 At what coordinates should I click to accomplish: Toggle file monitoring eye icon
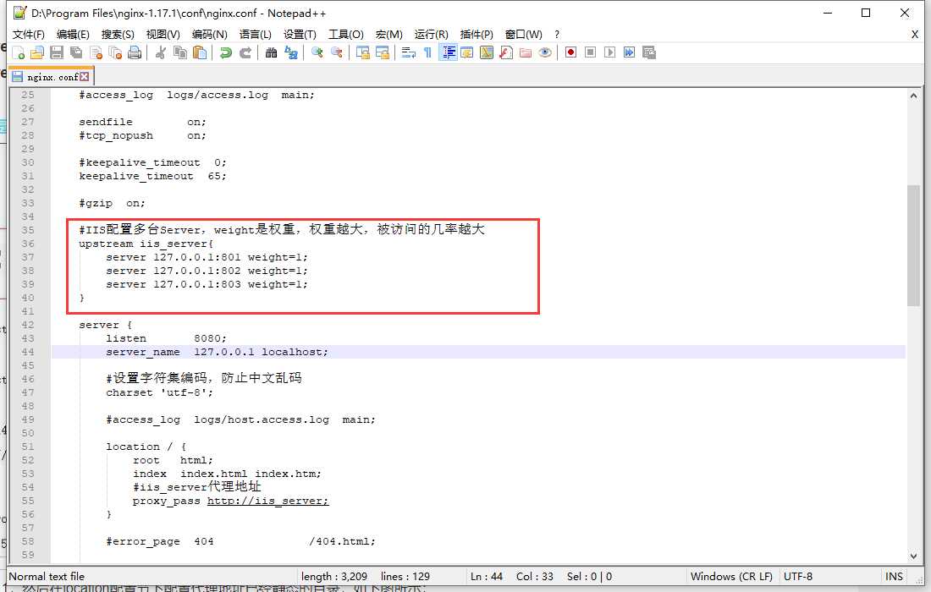[x=545, y=52]
